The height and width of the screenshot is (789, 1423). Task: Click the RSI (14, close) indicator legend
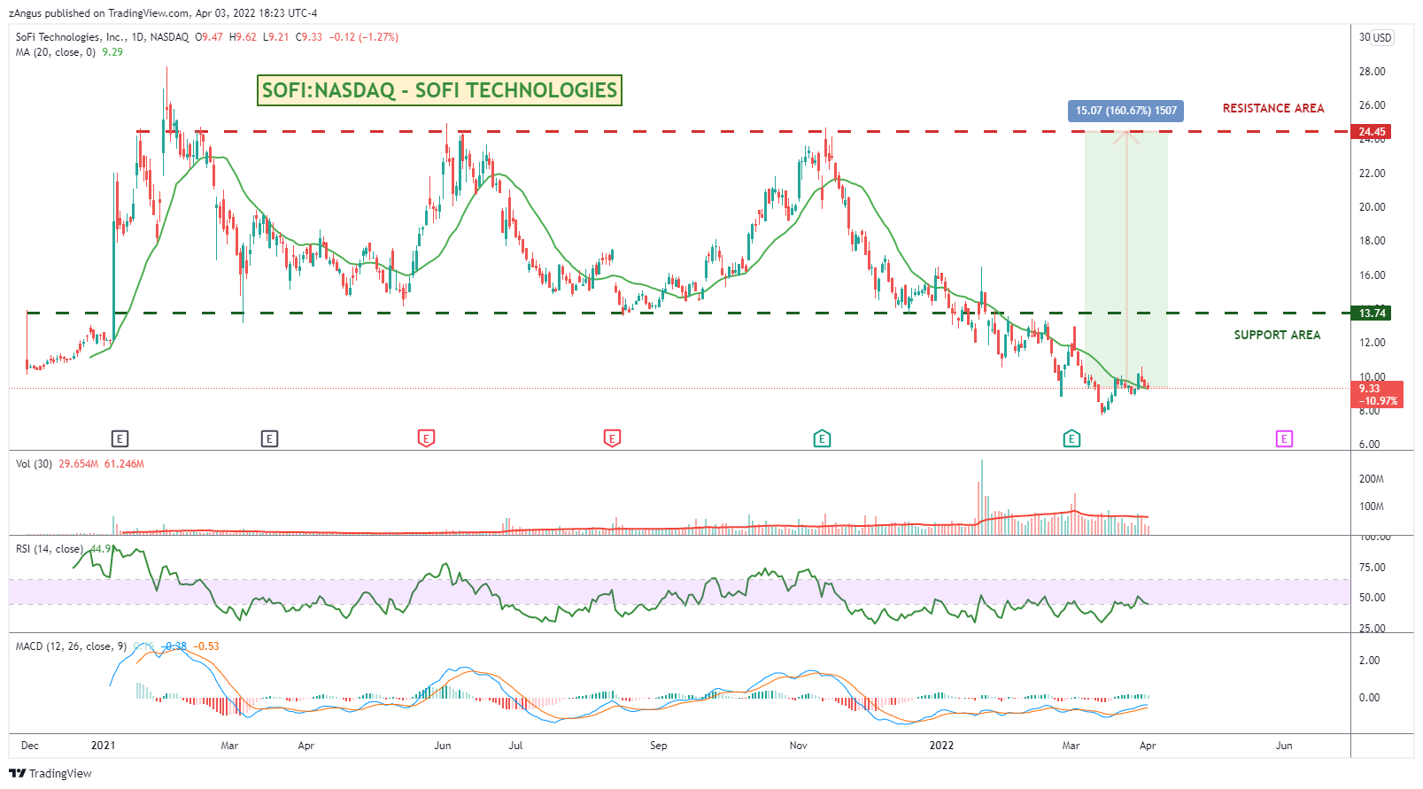coord(49,549)
